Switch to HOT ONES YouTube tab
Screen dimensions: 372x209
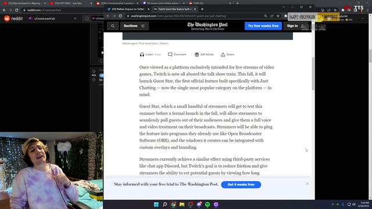(71, 3)
